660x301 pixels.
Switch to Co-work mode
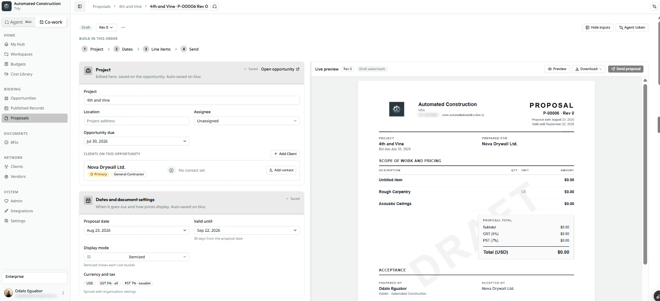51,22
